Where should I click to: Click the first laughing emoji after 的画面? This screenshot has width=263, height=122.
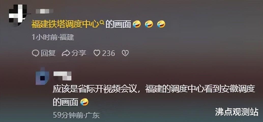(x=137, y=24)
